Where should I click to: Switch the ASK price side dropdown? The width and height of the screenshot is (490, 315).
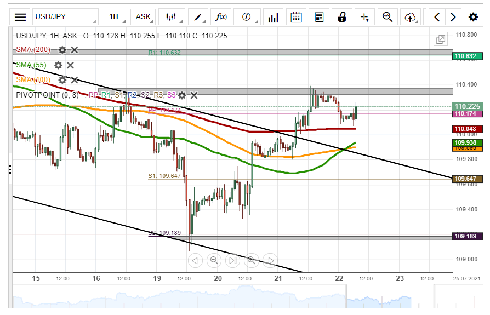tap(144, 17)
